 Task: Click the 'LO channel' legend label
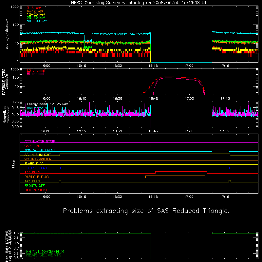click(x=36, y=70)
